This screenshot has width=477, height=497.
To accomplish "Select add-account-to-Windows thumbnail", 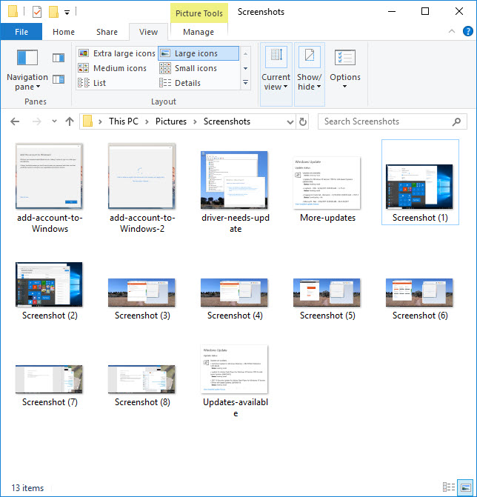I will pos(49,176).
